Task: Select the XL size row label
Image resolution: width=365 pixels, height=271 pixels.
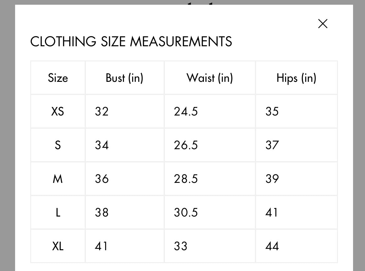Action: (58, 246)
